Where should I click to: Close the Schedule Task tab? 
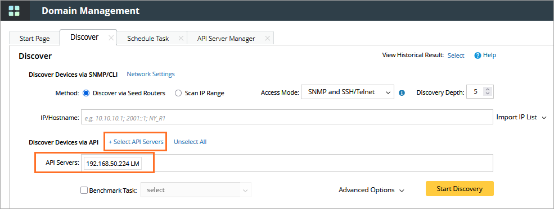(181, 38)
